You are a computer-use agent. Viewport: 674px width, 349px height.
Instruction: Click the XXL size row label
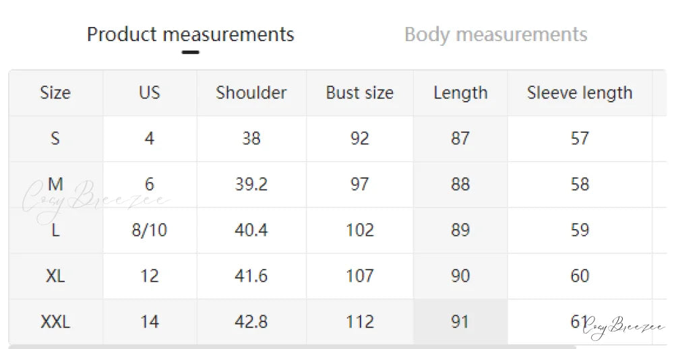(x=55, y=322)
